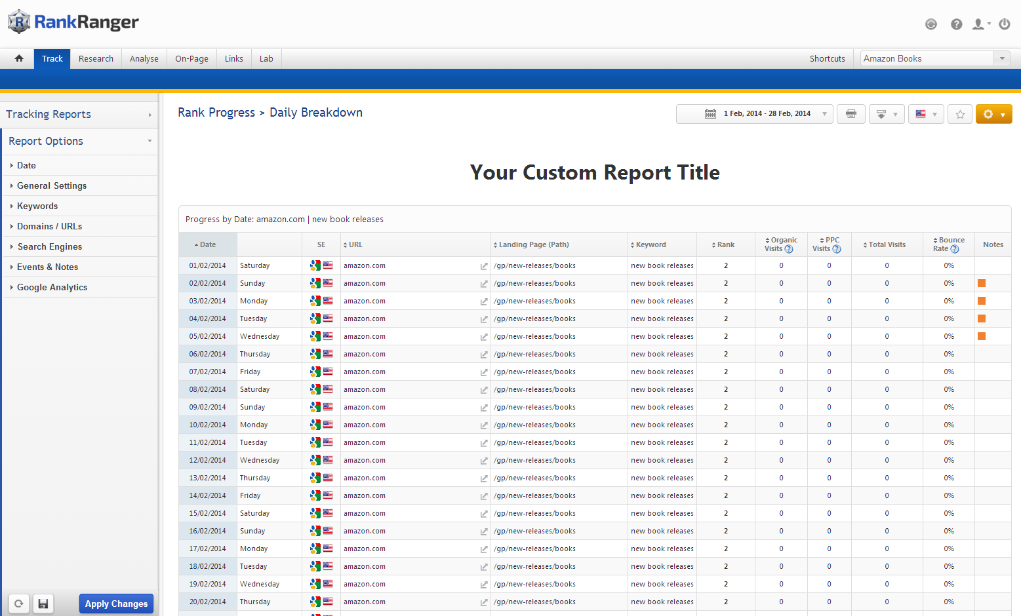Open the On-Page tab
The image size is (1021, 616).
pos(191,58)
